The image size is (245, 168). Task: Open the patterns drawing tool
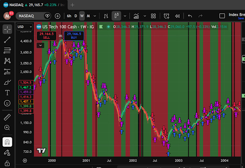[x=7, y=61]
